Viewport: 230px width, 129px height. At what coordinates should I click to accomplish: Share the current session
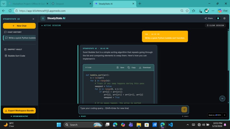(209, 18)
